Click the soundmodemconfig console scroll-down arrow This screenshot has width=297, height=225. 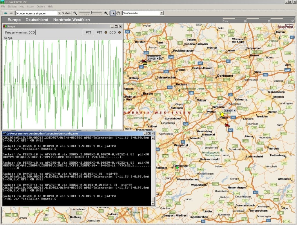[153, 204]
